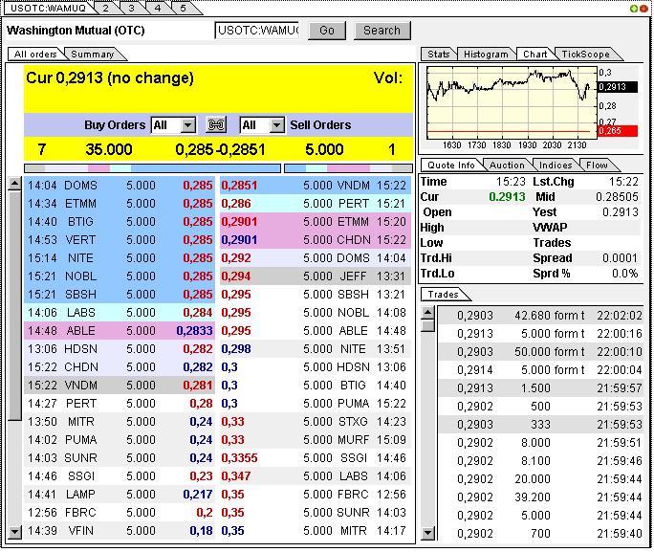Select the Quote Info tab

tap(451, 166)
